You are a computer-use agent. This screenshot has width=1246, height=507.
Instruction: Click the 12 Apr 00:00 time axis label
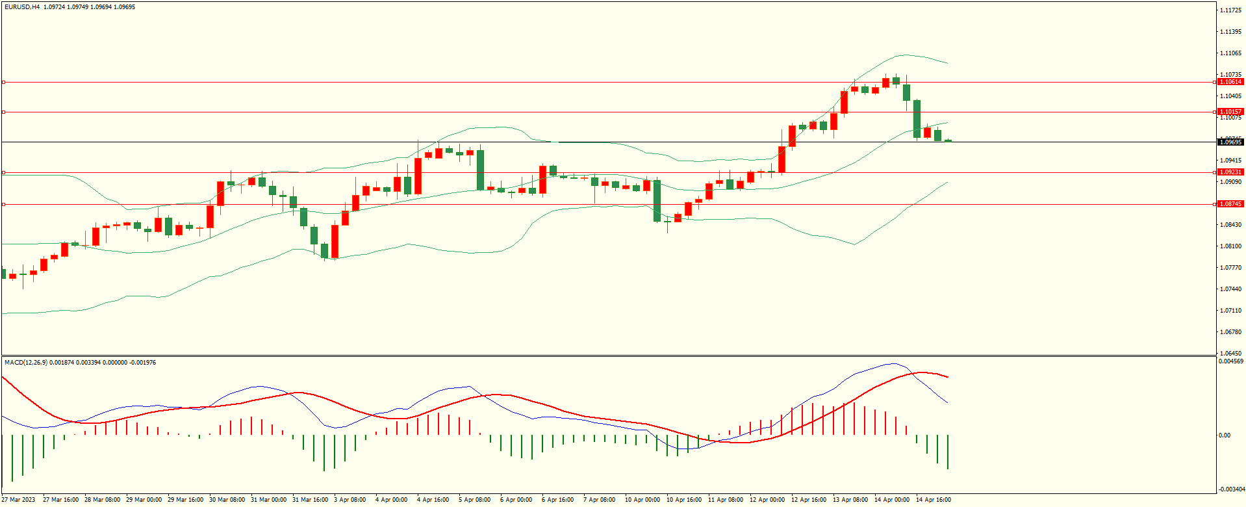click(x=767, y=500)
